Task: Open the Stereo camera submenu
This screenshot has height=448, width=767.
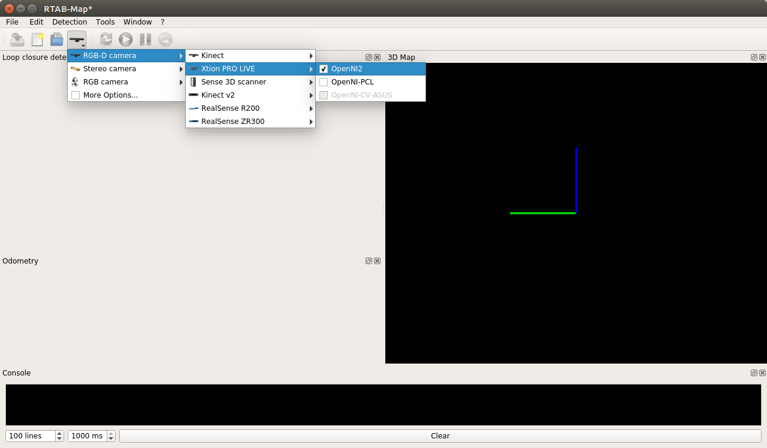Action: click(126, 69)
